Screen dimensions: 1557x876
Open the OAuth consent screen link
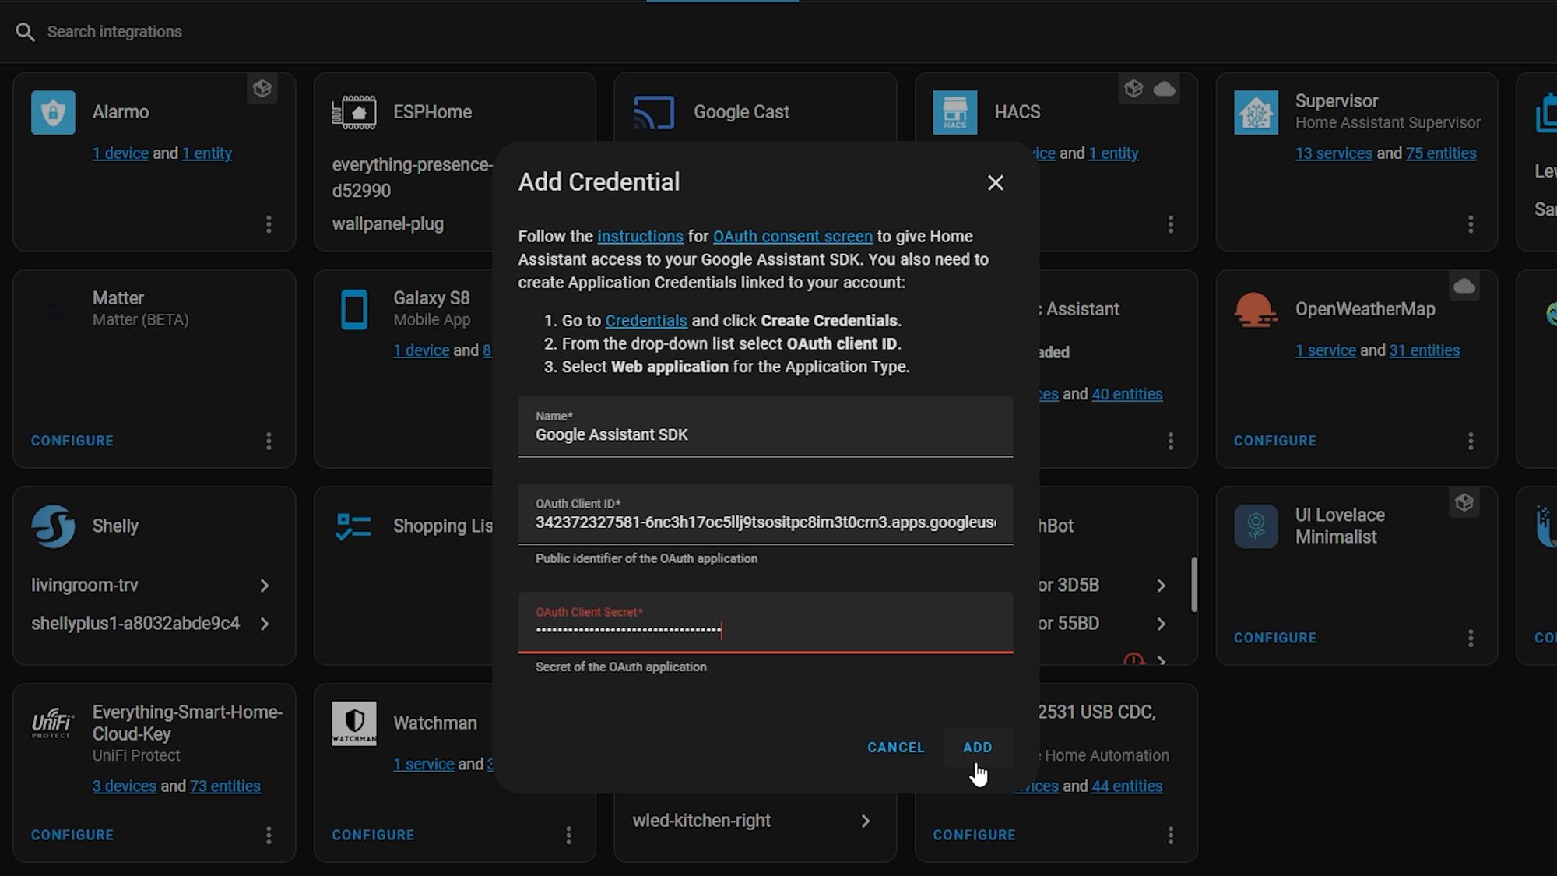793,237
